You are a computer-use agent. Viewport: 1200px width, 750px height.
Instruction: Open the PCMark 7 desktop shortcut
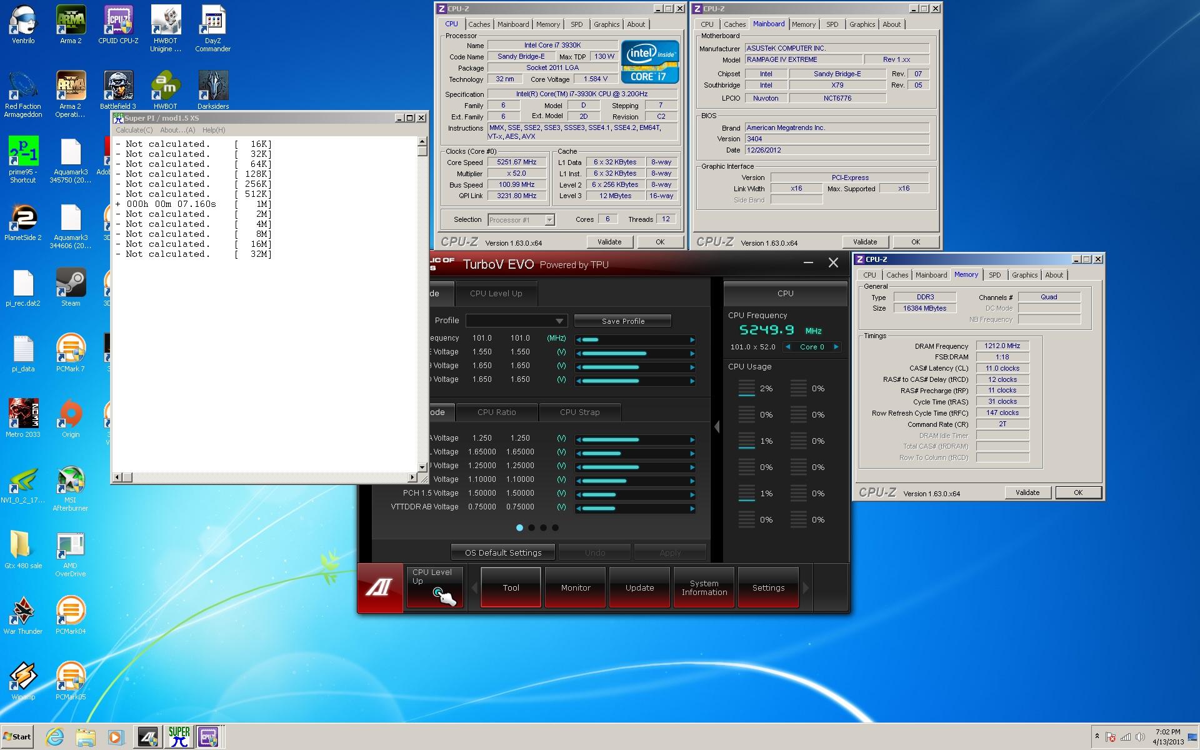(71, 353)
